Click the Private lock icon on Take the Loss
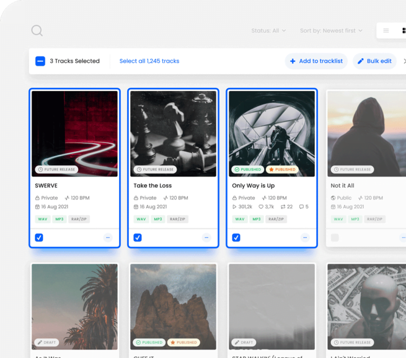This screenshot has width=406, height=358. pyautogui.click(x=136, y=198)
